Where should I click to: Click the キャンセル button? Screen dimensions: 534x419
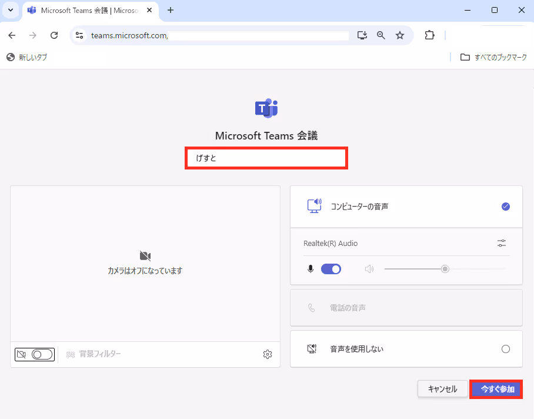[x=442, y=389]
